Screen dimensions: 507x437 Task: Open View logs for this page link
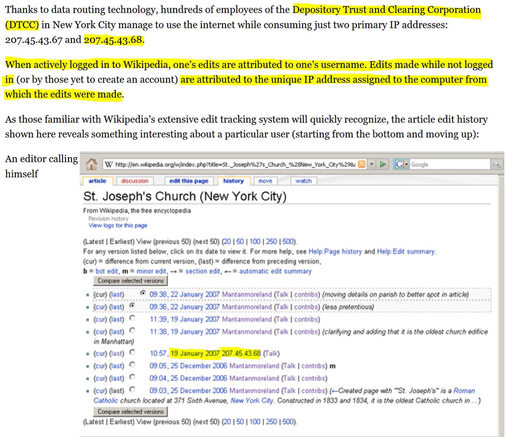pos(118,225)
